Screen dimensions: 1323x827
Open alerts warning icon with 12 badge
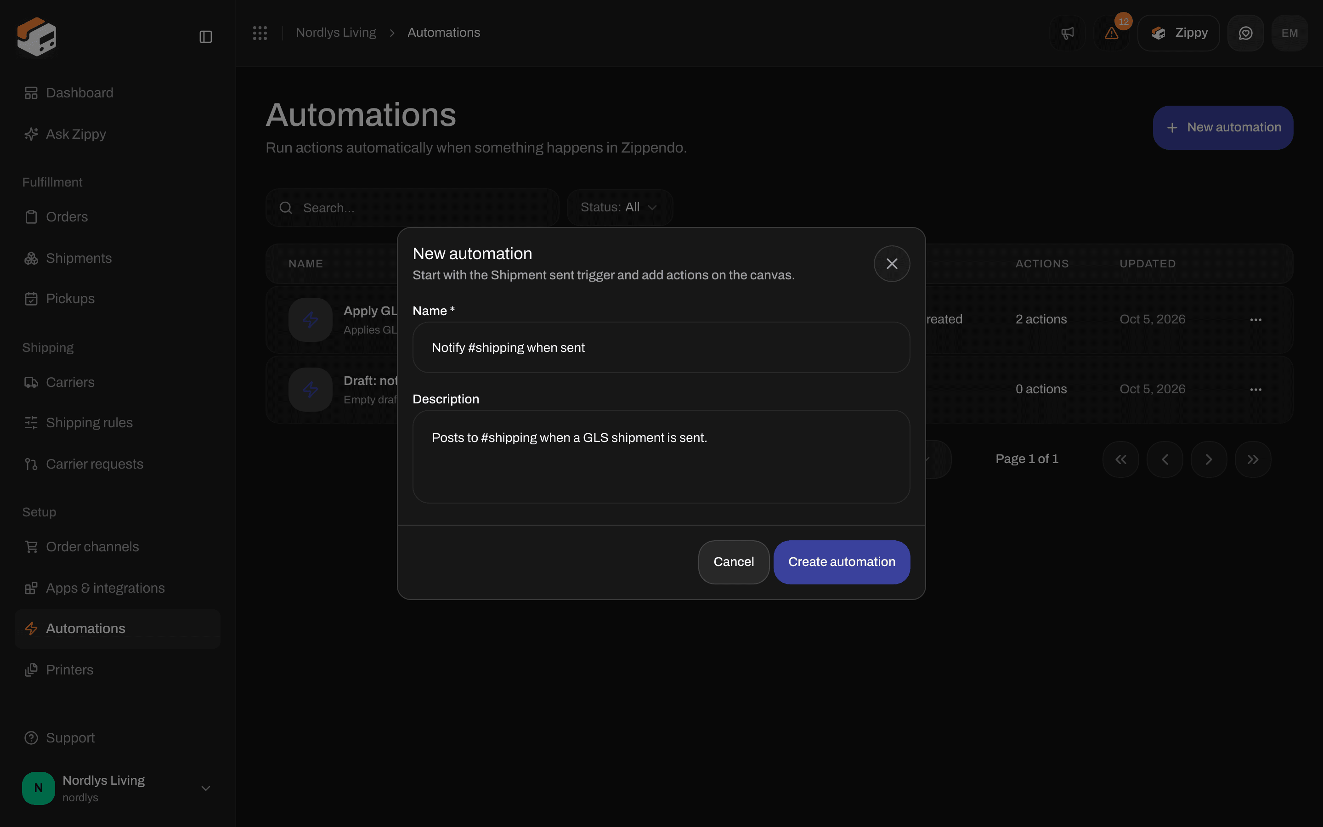(1111, 33)
